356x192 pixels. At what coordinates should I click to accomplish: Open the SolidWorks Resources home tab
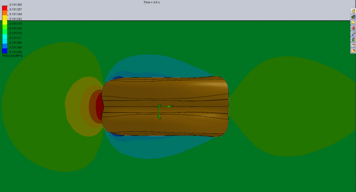[353, 11]
